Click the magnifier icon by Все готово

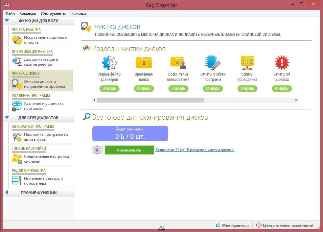(87, 117)
